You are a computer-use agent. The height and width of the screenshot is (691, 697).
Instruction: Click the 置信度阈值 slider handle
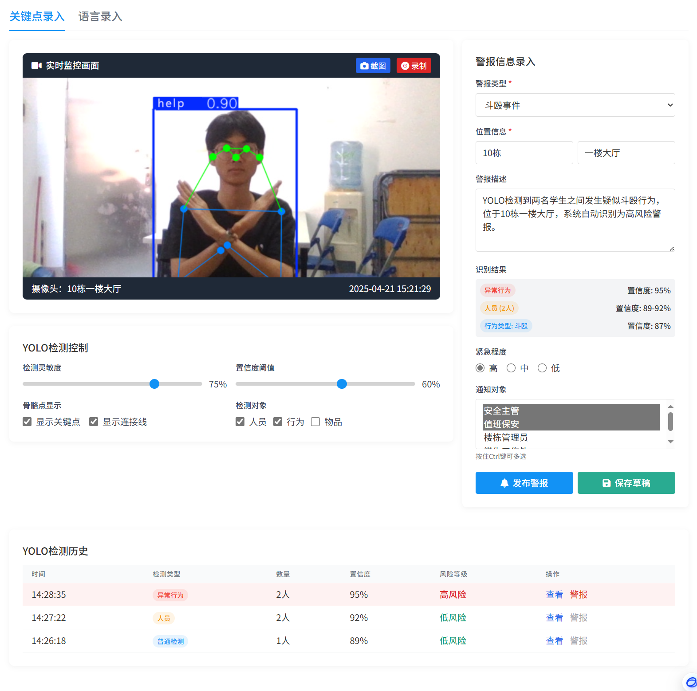point(342,384)
